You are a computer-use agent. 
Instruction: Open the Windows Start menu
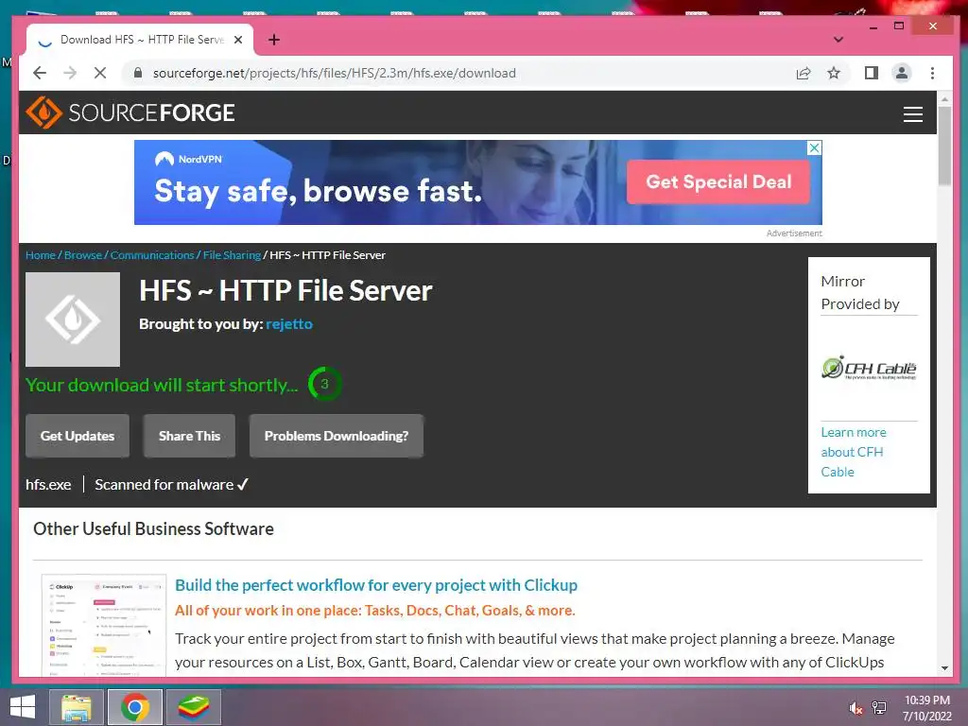(23, 707)
